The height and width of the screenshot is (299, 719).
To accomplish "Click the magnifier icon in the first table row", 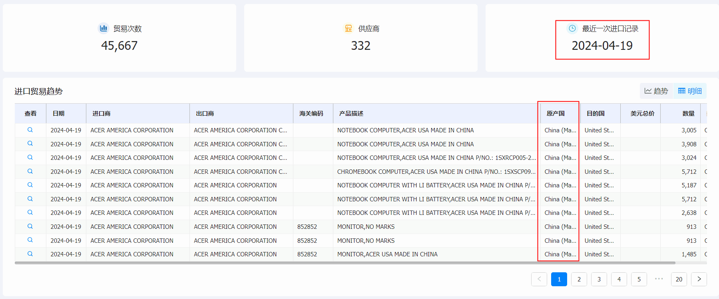I will [x=30, y=130].
